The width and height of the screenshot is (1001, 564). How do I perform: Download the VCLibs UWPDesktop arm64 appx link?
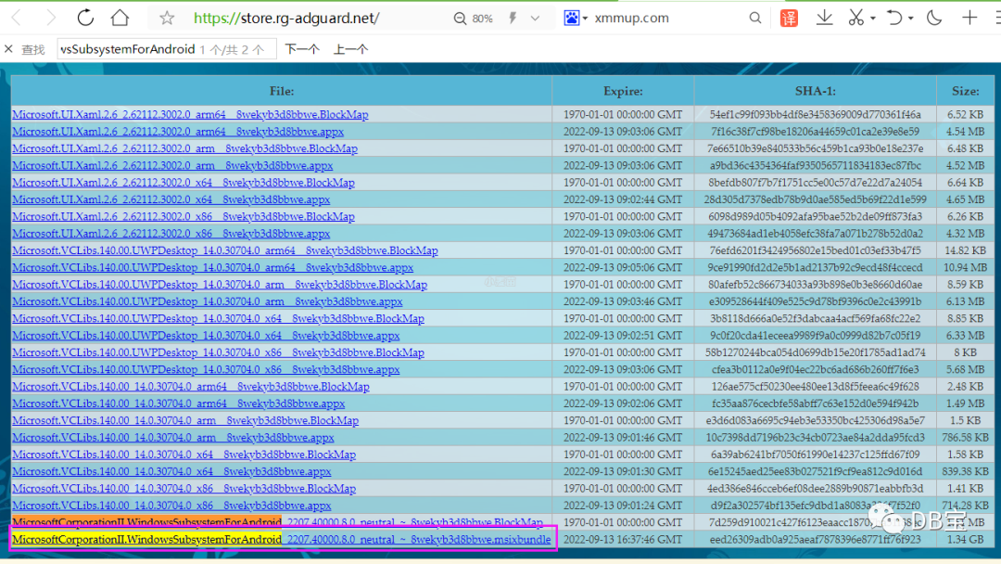tap(212, 268)
